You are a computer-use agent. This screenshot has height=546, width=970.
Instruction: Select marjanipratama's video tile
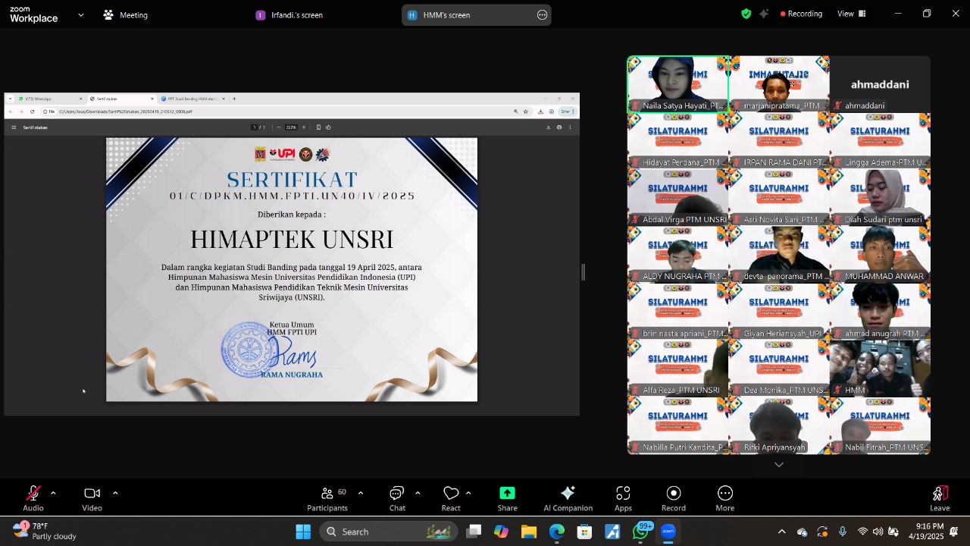coord(779,84)
